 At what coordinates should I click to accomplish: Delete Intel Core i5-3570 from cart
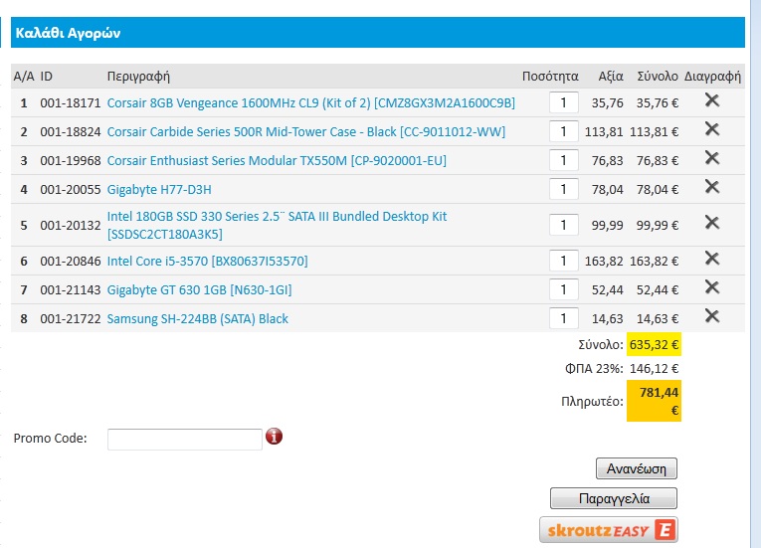(712, 259)
